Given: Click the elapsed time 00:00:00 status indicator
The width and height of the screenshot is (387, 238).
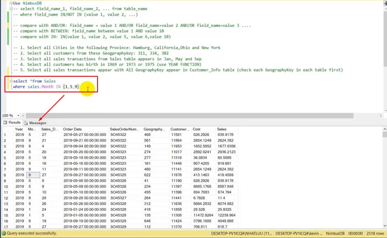Looking at the screenshot, I should [x=355, y=233].
